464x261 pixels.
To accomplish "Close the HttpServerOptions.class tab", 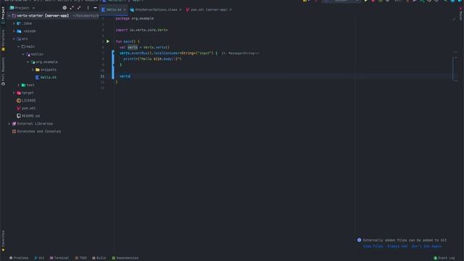I will pyautogui.click(x=181, y=9).
